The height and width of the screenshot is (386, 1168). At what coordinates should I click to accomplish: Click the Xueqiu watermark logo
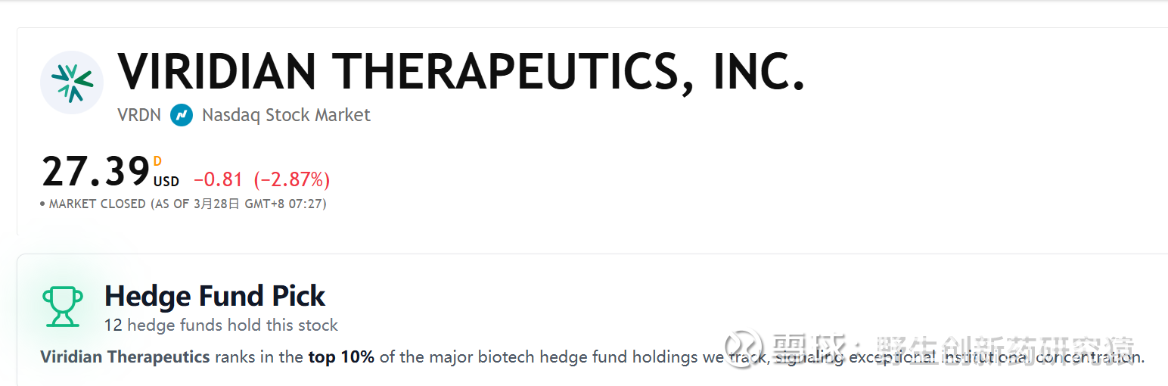click(742, 348)
